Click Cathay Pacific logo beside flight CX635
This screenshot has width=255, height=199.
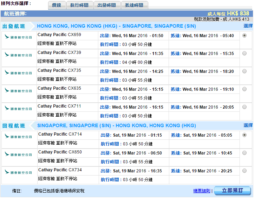(x=19, y=91)
